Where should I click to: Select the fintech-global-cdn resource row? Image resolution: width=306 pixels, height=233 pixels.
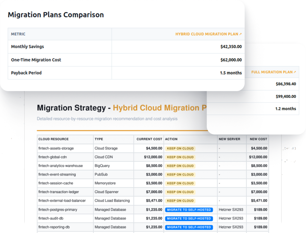153,157
